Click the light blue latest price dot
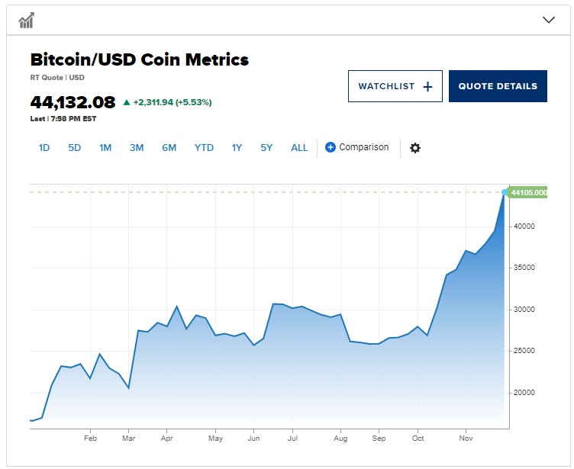 [x=505, y=192]
